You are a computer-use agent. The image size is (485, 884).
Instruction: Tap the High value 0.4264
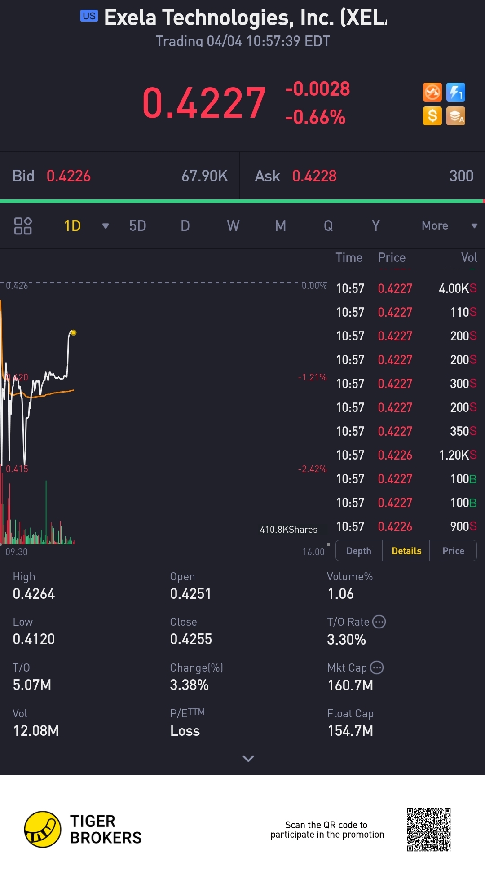(34, 594)
